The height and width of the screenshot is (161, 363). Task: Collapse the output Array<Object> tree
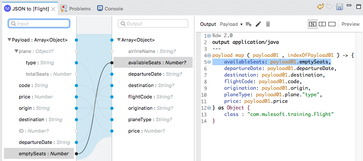(119, 40)
